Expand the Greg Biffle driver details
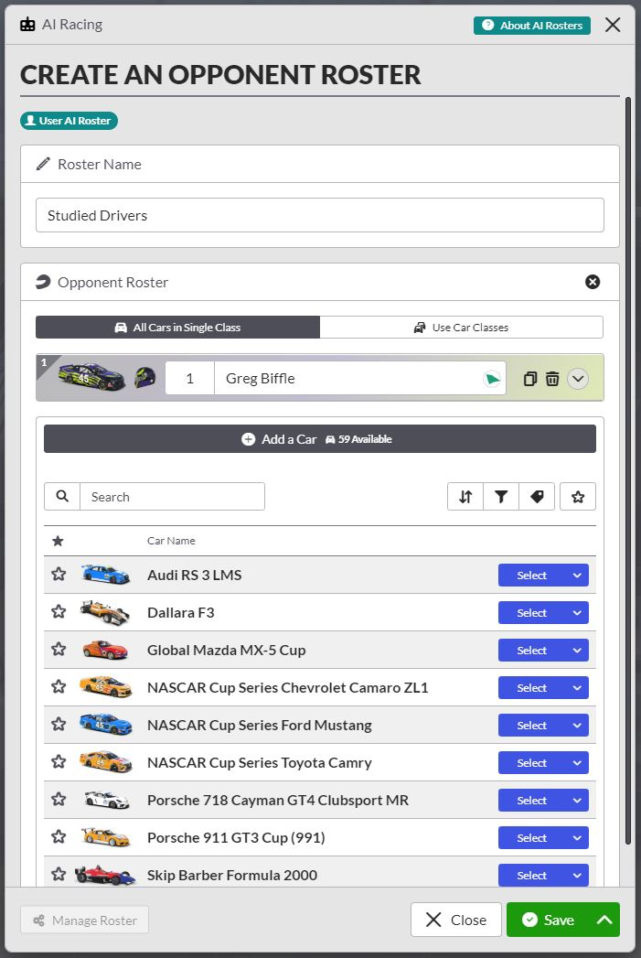The height and width of the screenshot is (958, 641). pyautogui.click(x=578, y=379)
